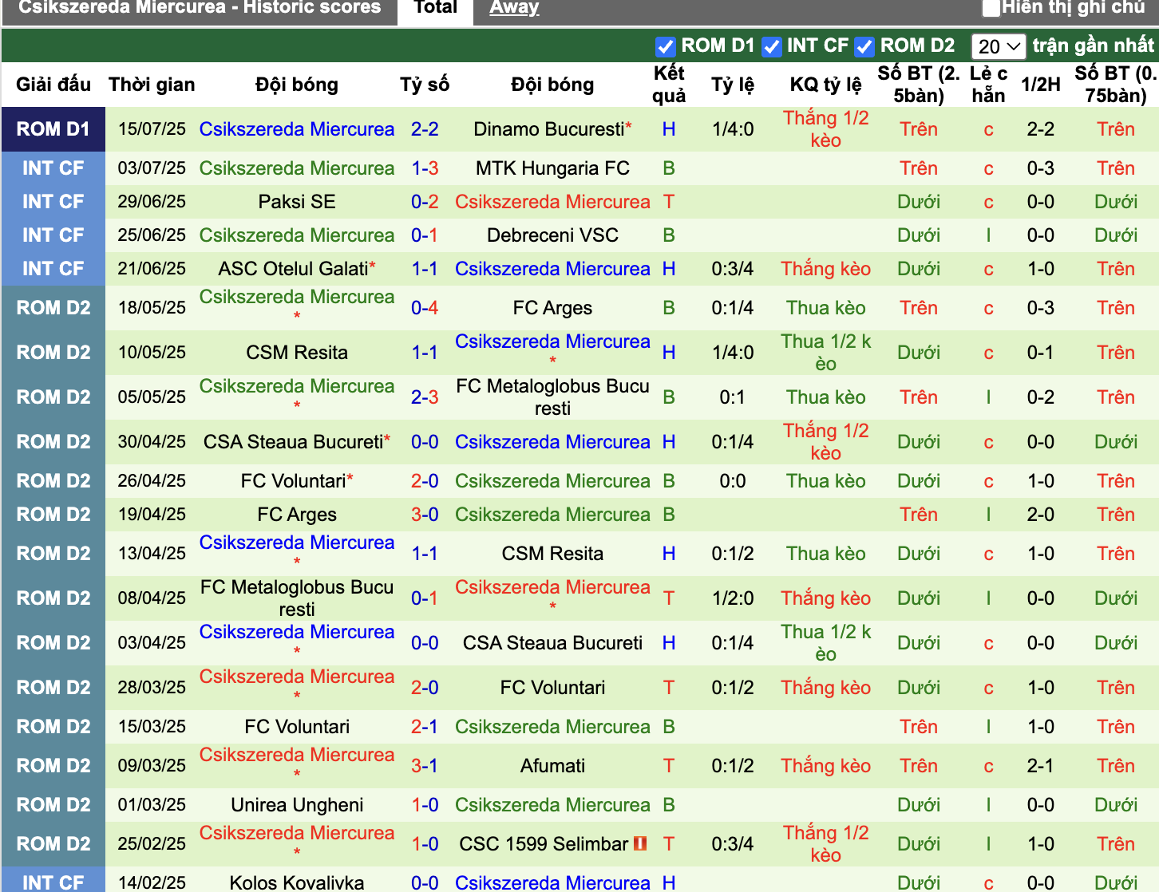
Task: Open the 3-0 score on 19/04/25
Action: coord(425,515)
